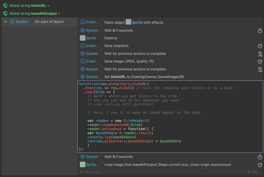
Task: Click the Sprite thumbnail in Paste object action
Action: click(128, 22)
